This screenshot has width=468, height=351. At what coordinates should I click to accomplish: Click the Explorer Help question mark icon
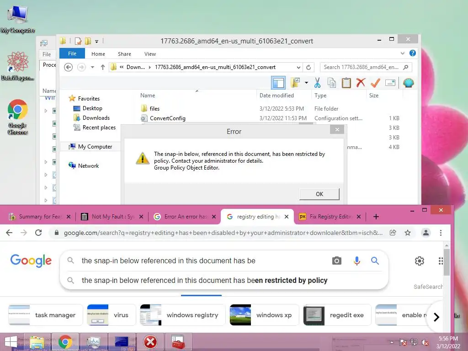pos(413,53)
